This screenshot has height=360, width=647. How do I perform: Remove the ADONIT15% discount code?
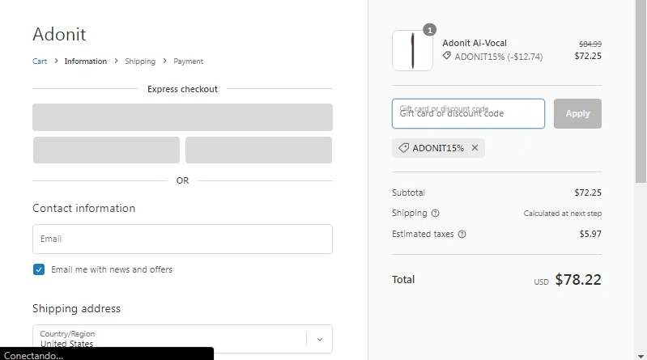click(475, 147)
